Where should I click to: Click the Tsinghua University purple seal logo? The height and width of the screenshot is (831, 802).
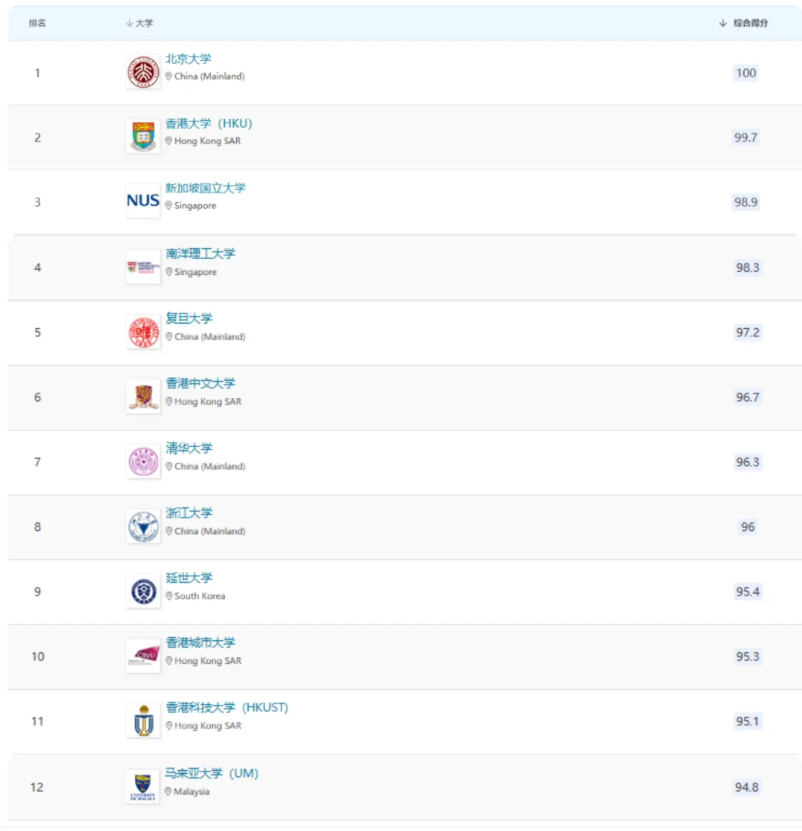pos(143,462)
